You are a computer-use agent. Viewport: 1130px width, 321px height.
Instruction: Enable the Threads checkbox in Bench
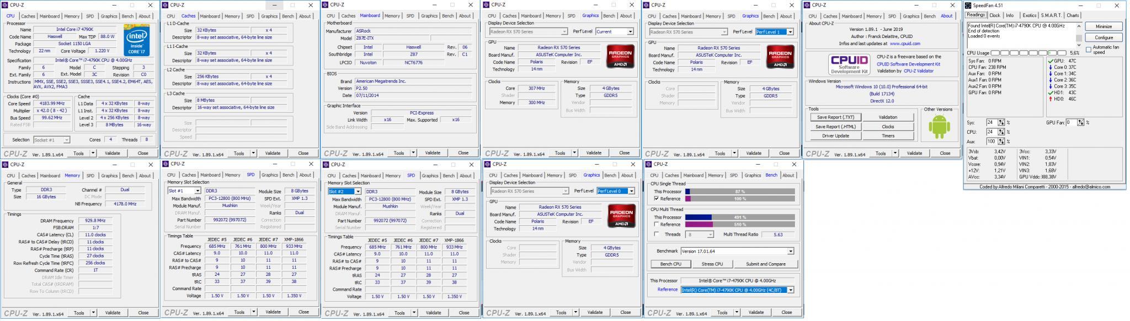[x=657, y=234]
